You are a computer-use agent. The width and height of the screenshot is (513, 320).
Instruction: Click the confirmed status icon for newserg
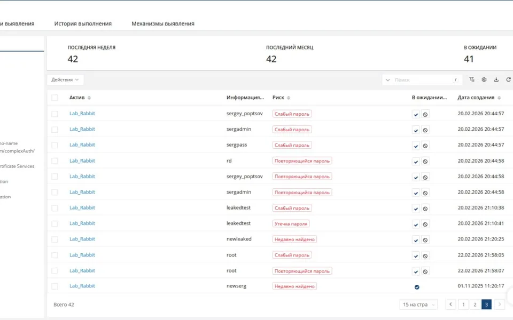tap(417, 287)
